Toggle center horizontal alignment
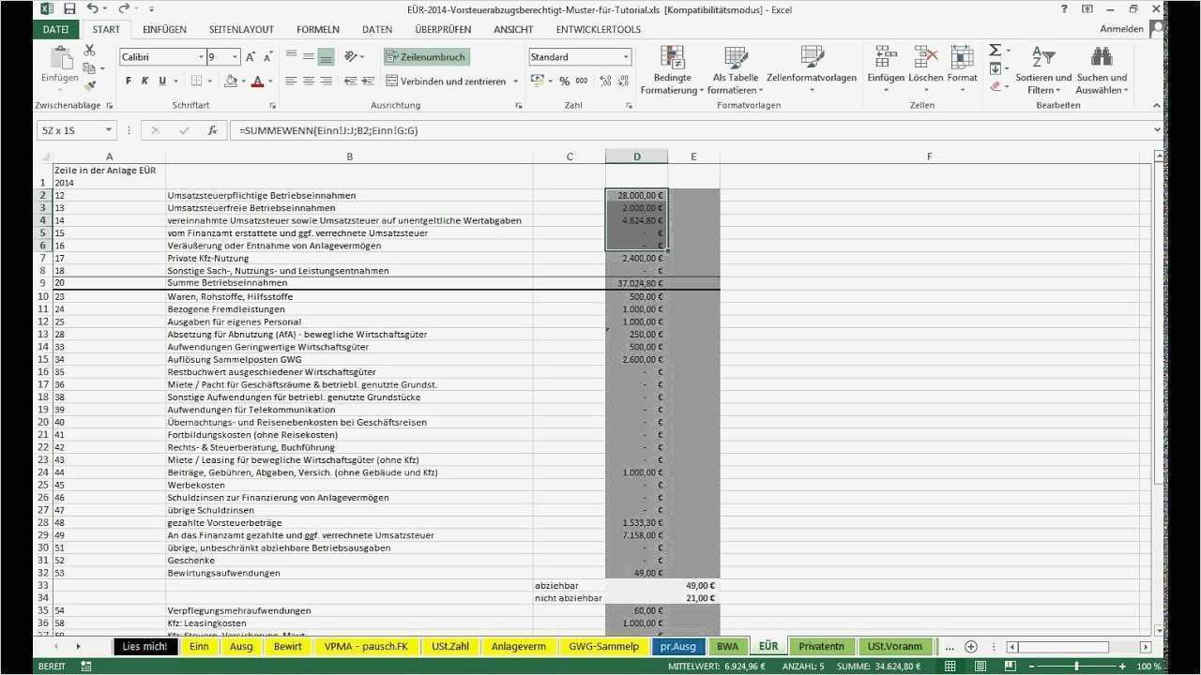 click(309, 82)
